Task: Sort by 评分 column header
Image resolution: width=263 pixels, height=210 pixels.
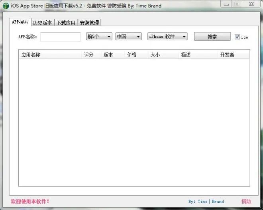Action: [91, 54]
